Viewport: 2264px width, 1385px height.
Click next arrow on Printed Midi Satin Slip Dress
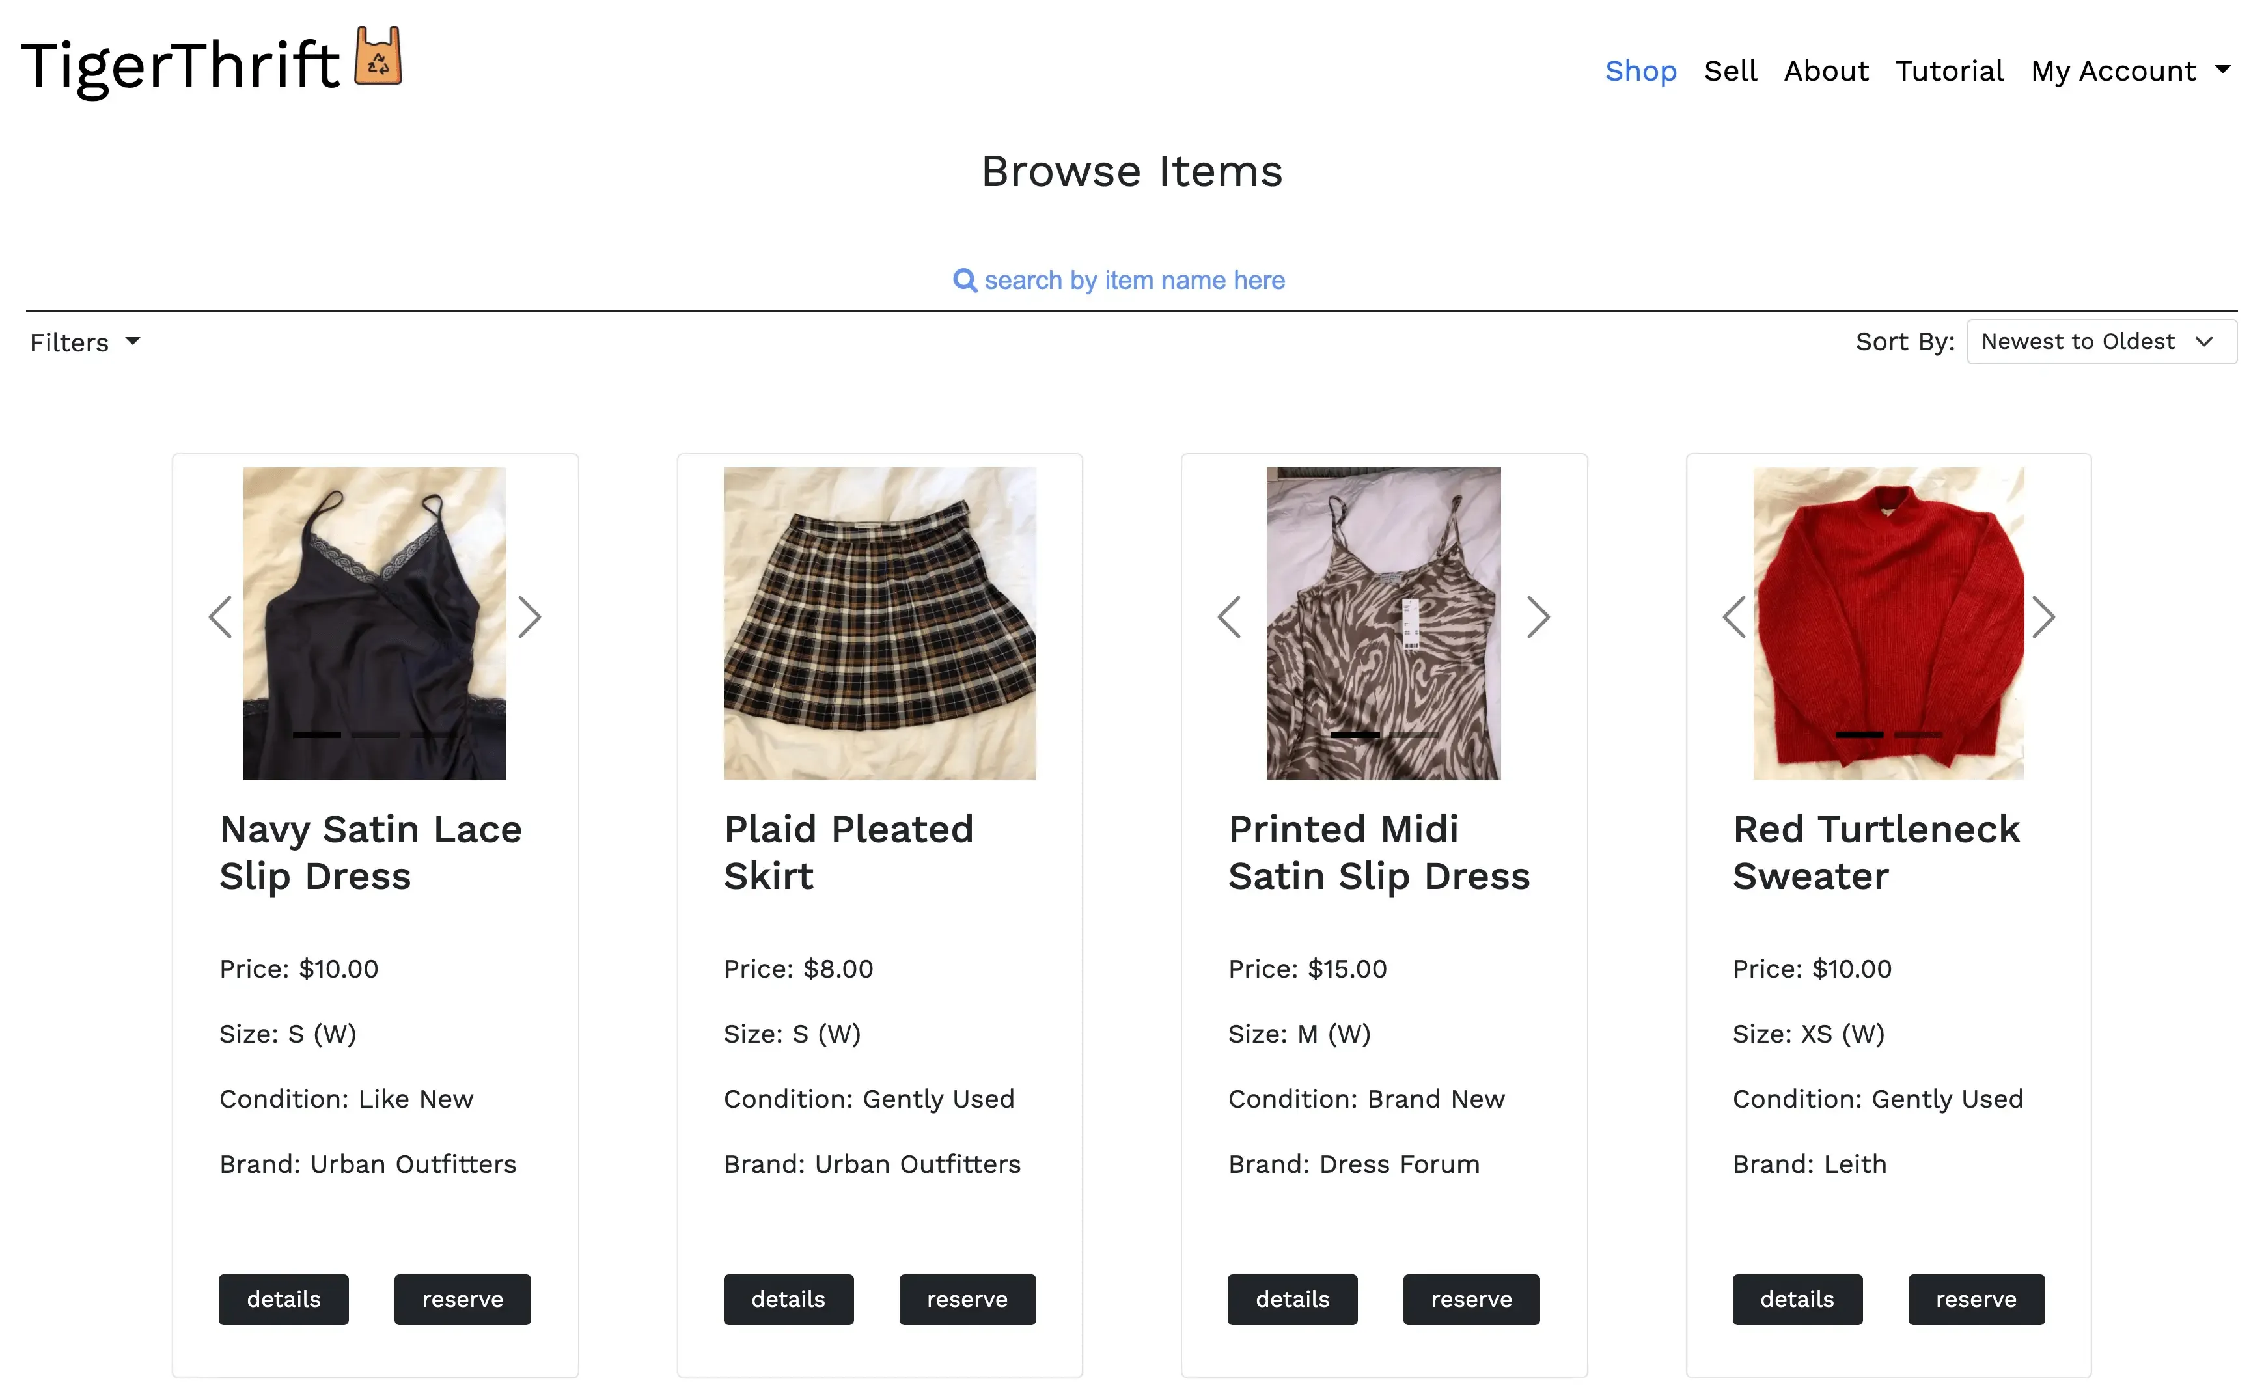pyautogui.click(x=1539, y=617)
